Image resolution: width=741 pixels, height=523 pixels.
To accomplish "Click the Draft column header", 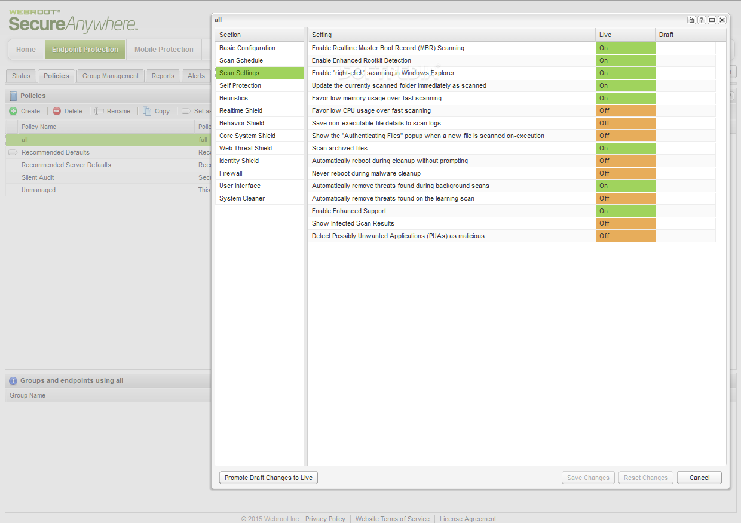I will pyautogui.click(x=685, y=35).
